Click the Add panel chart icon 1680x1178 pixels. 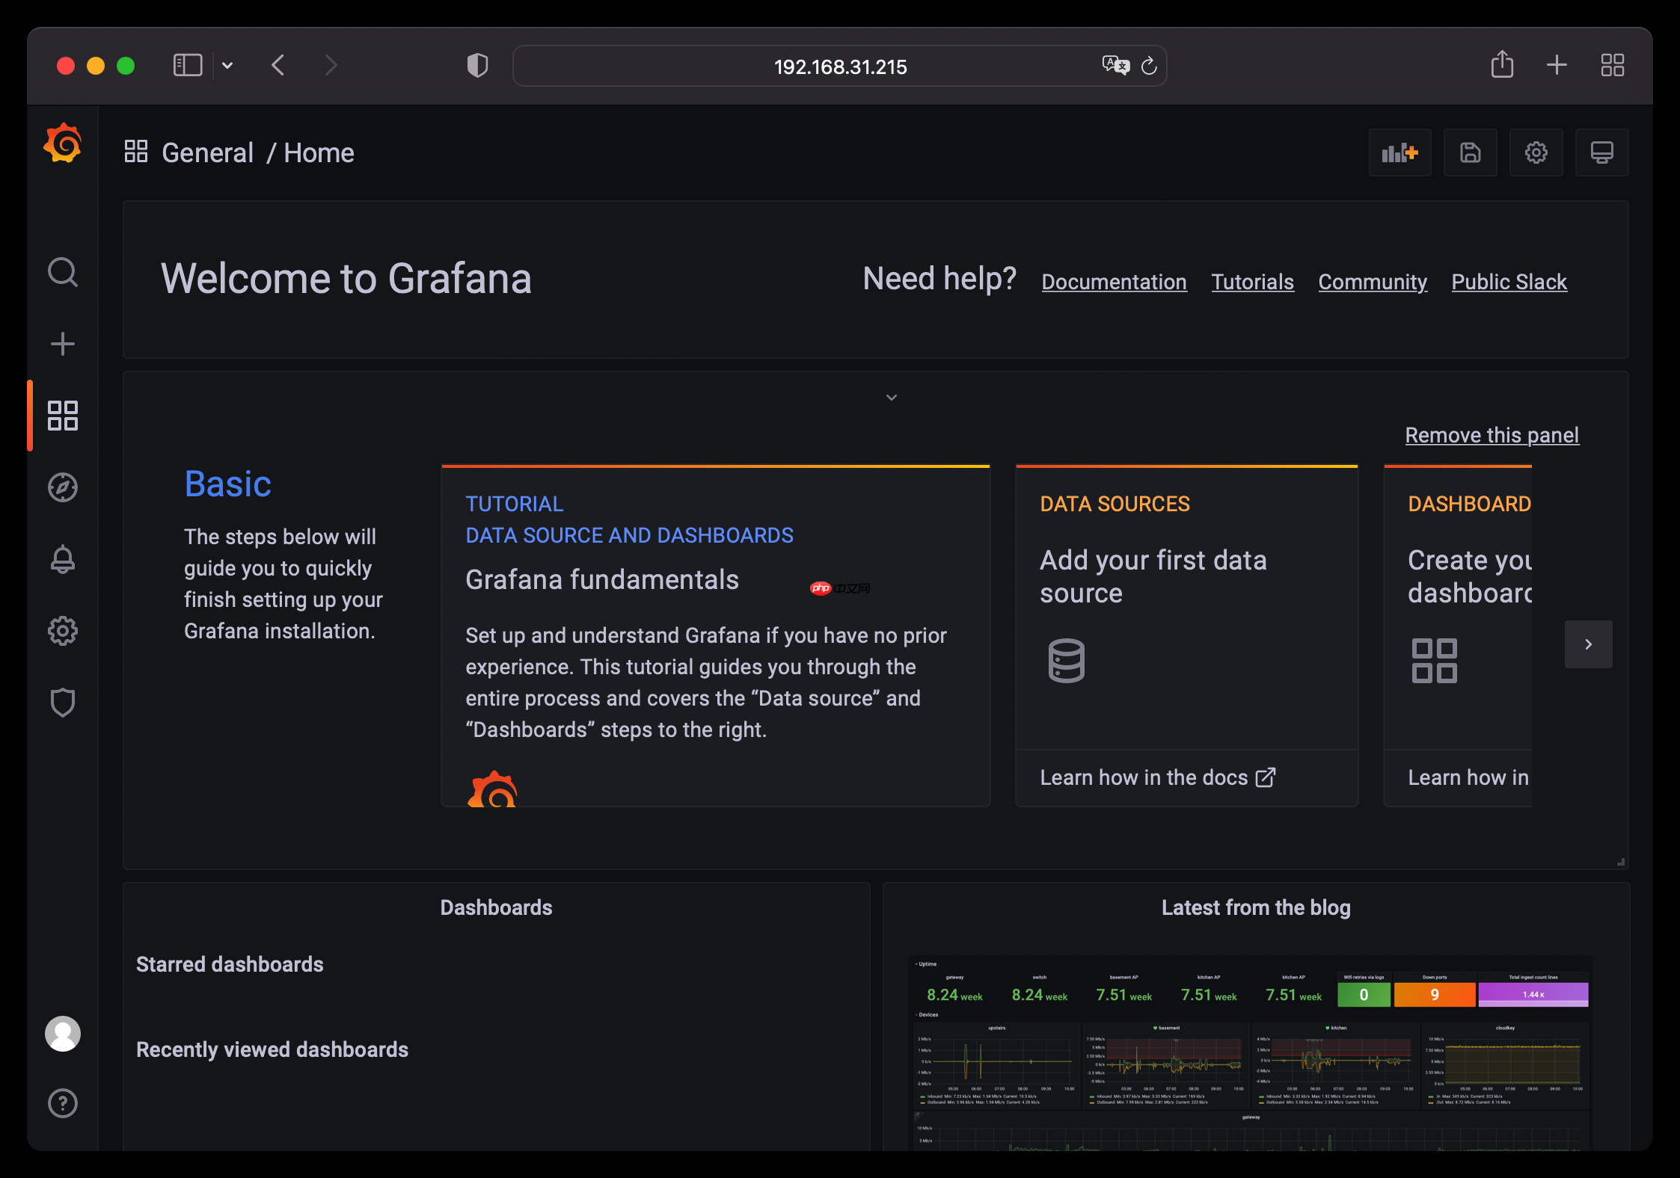tap(1400, 152)
